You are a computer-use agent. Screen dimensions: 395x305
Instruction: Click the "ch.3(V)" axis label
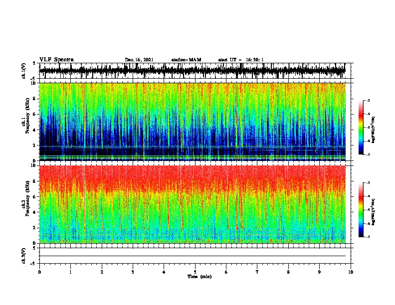(24, 256)
